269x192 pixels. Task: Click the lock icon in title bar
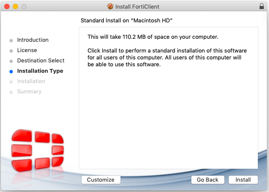(262, 6)
